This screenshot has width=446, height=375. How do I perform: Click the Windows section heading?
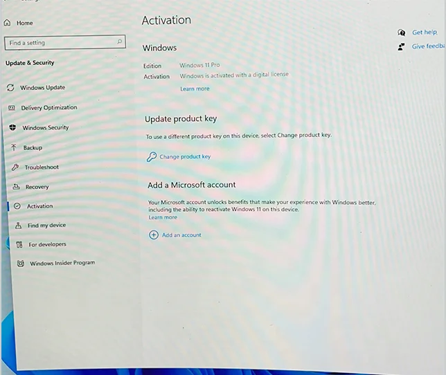(x=159, y=48)
